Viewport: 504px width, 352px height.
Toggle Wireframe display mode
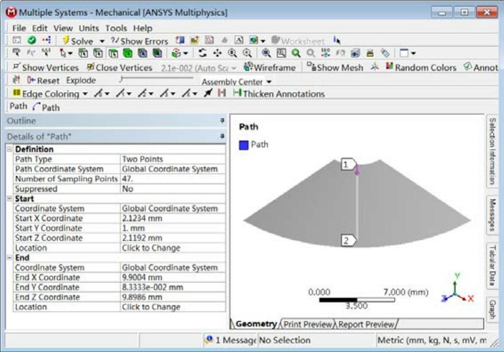273,68
